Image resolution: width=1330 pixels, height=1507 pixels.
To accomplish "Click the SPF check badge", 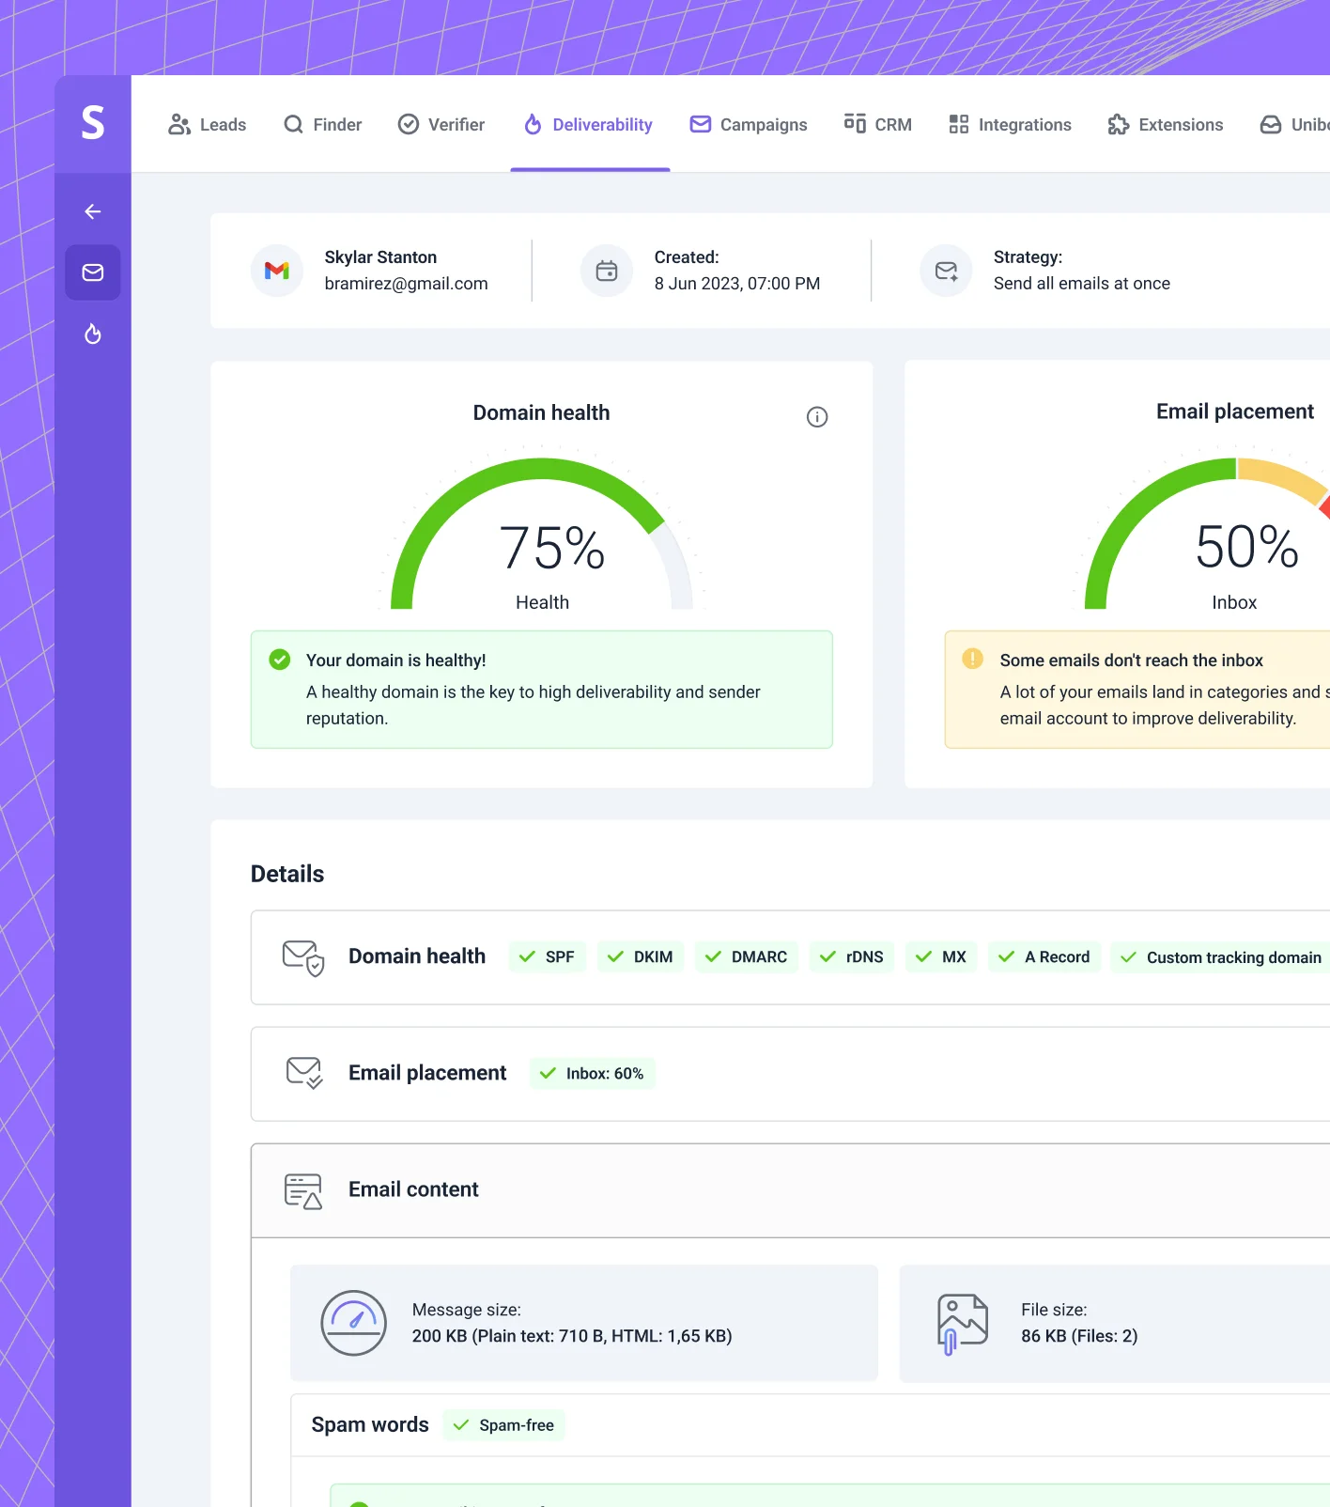I will coord(548,957).
